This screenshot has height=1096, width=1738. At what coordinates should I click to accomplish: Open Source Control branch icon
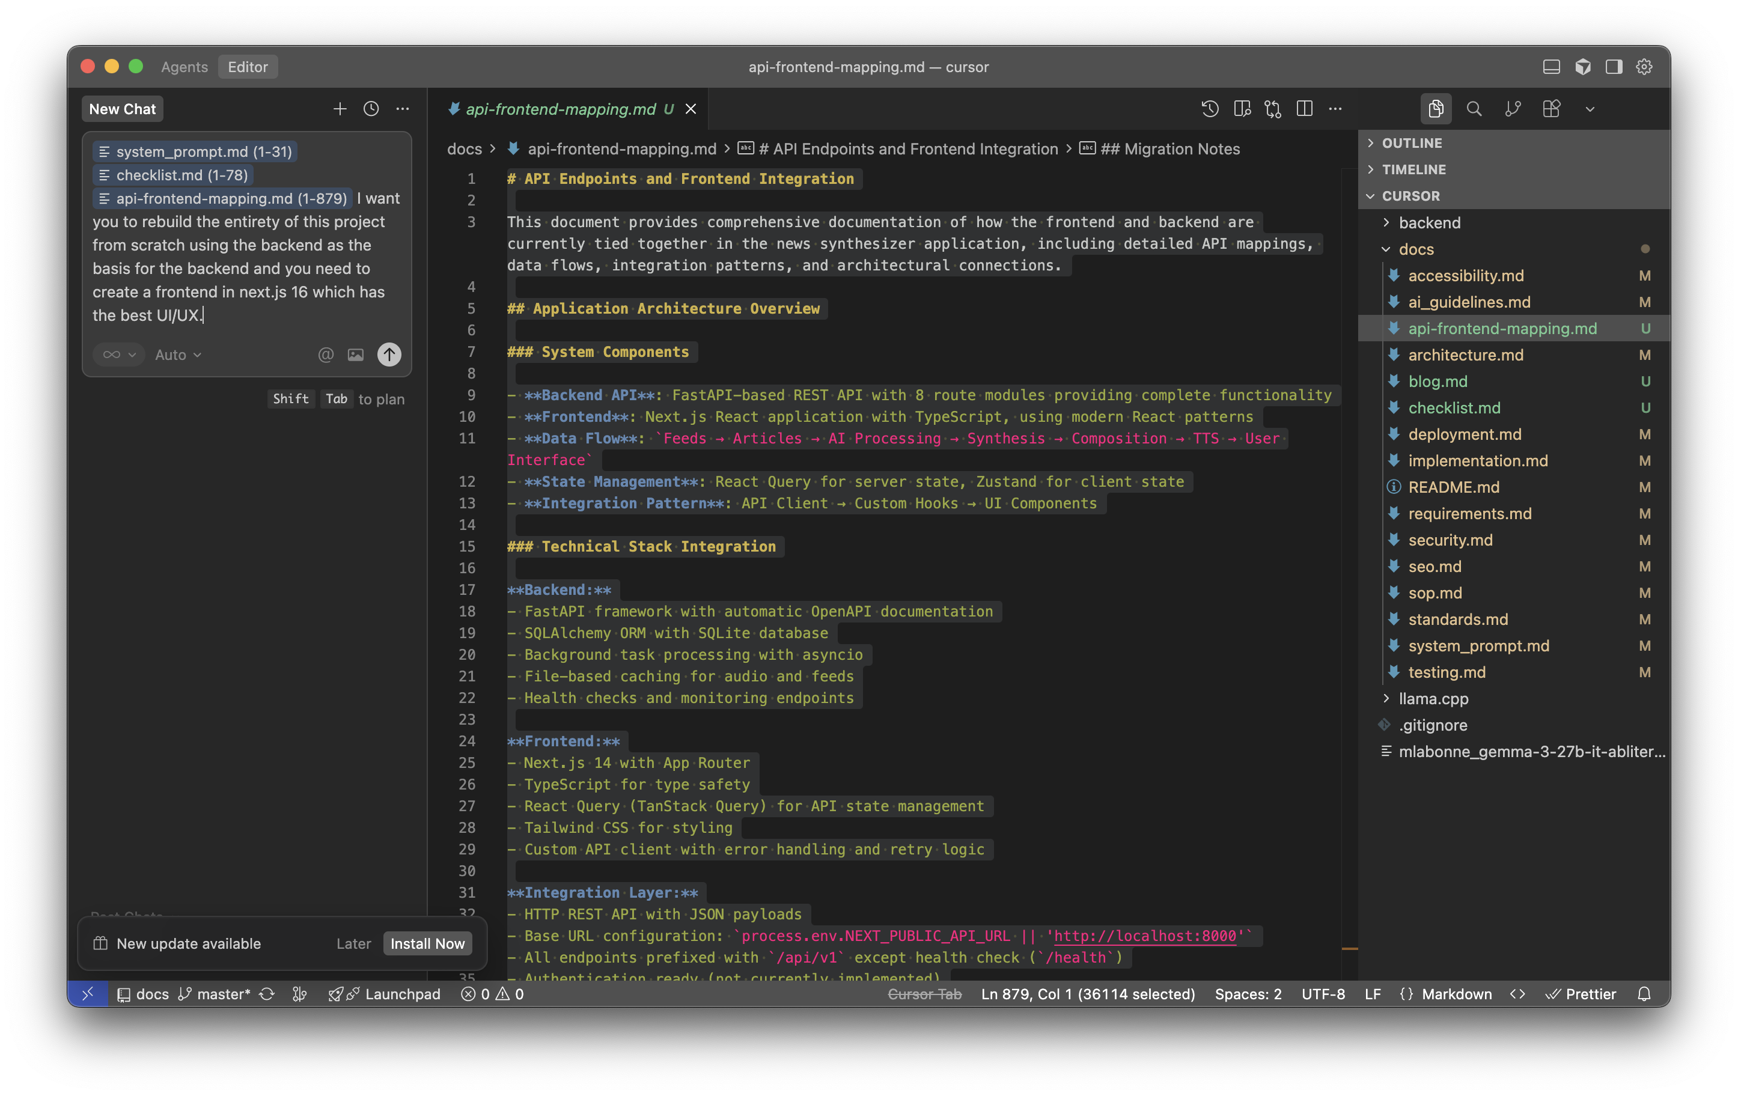(x=1513, y=109)
